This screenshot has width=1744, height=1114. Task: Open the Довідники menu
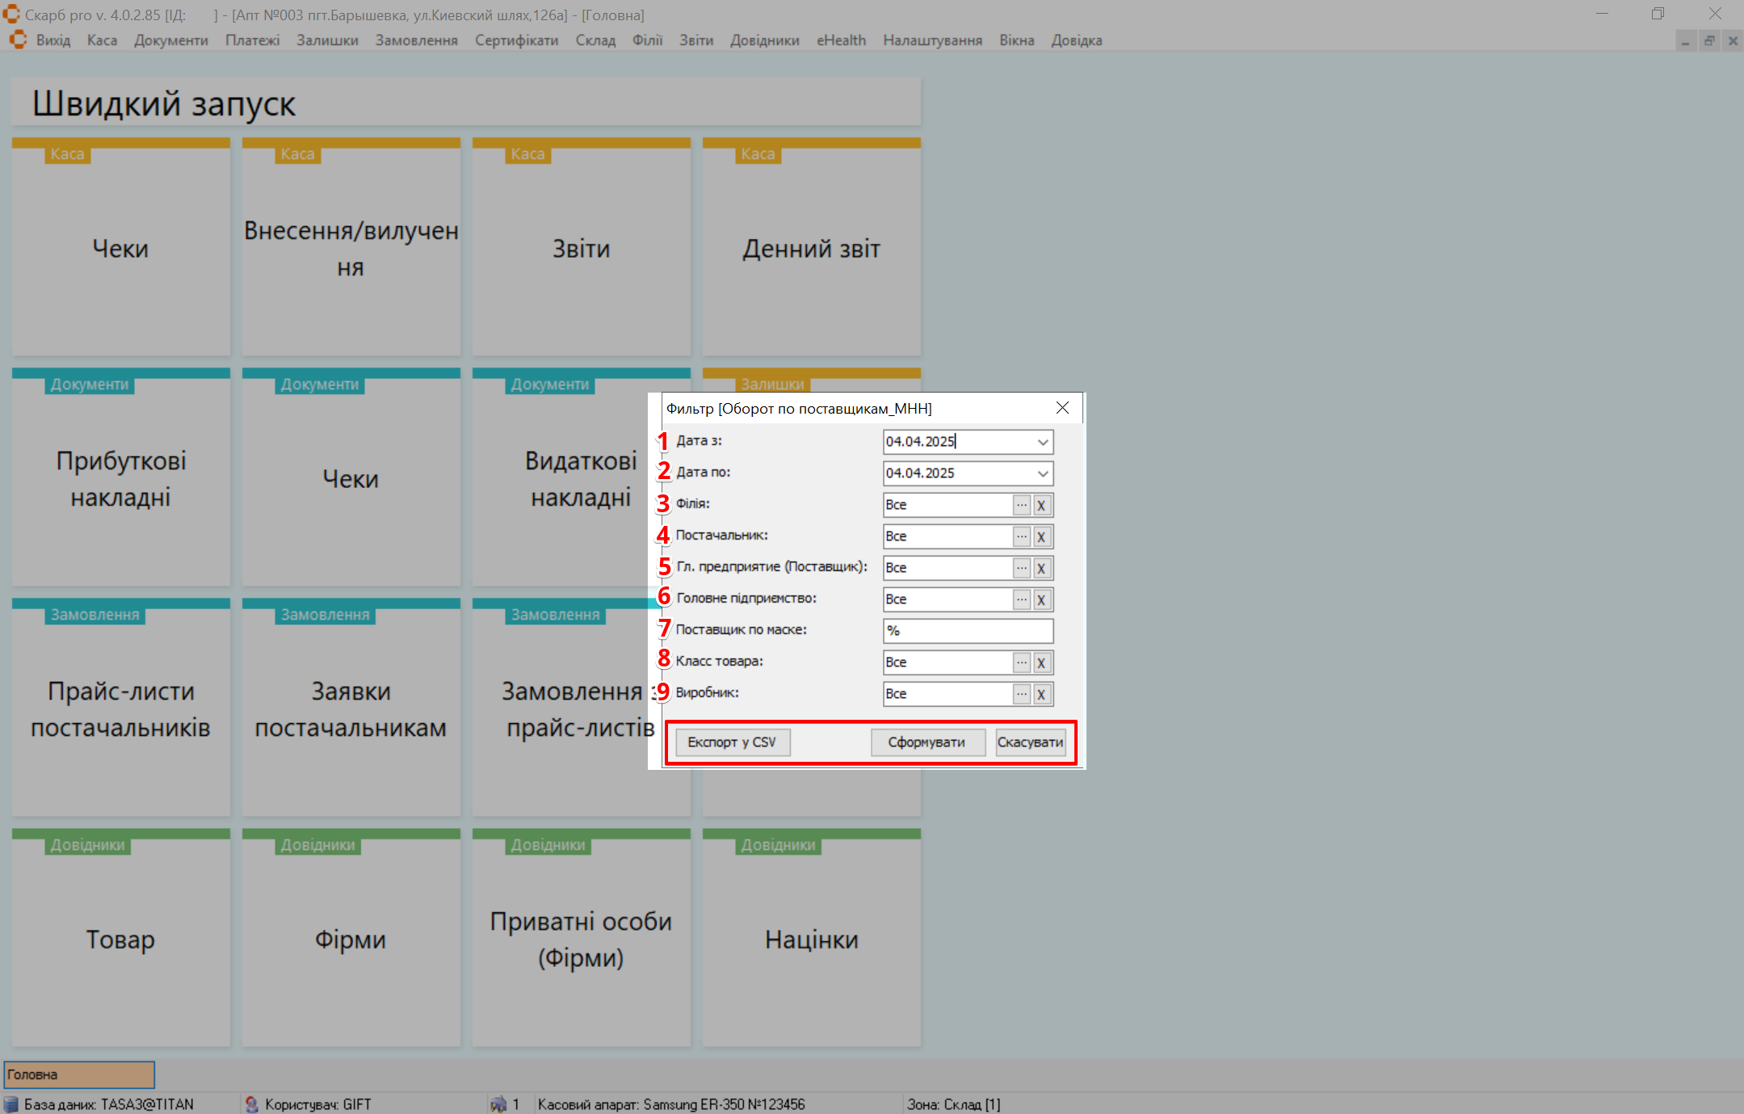click(764, 40)
